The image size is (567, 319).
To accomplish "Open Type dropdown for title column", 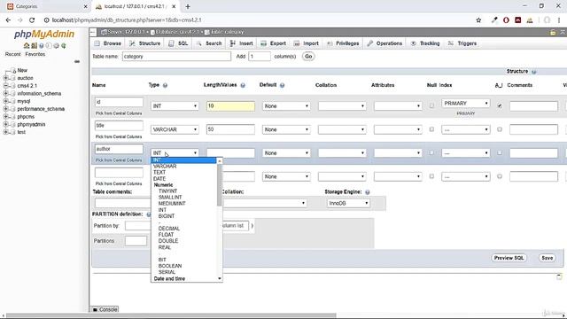I will point(175,129).
